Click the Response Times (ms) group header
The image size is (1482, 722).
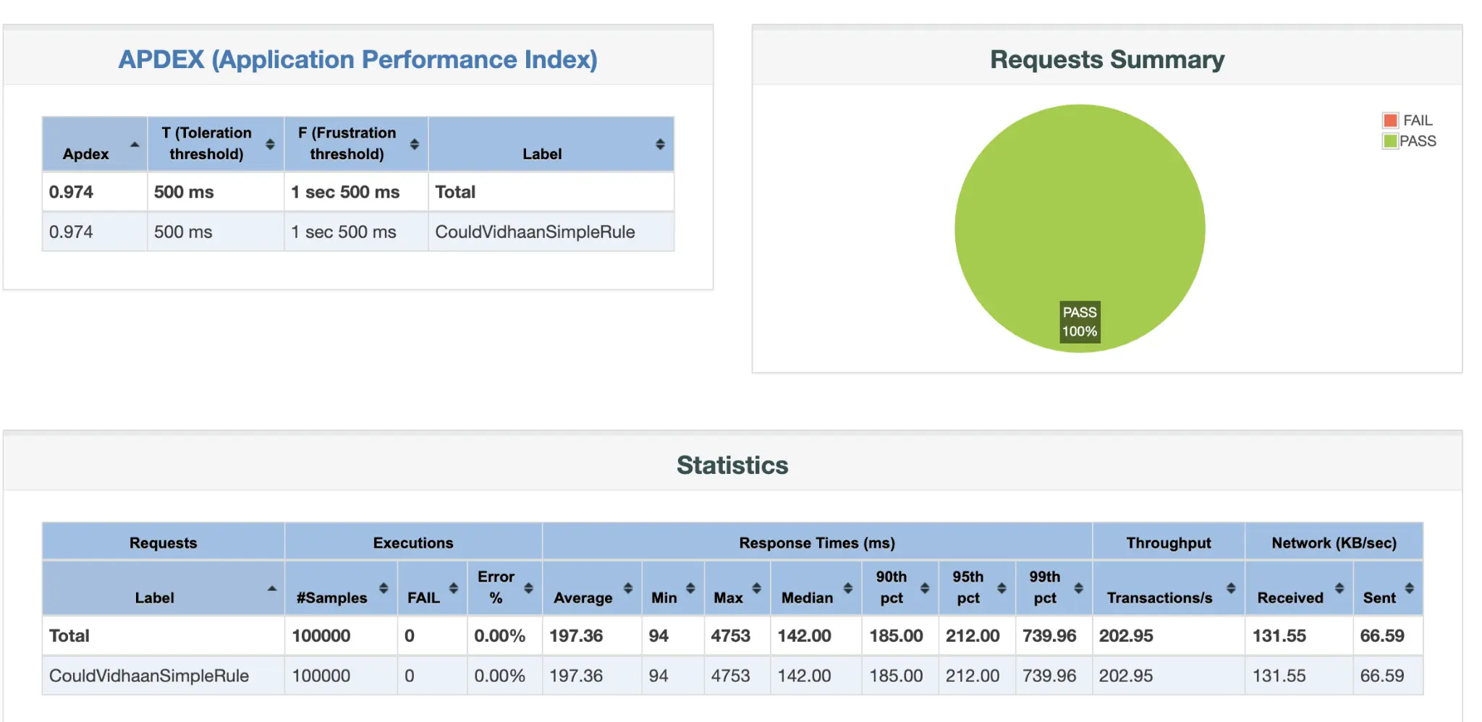click(817, 543)
